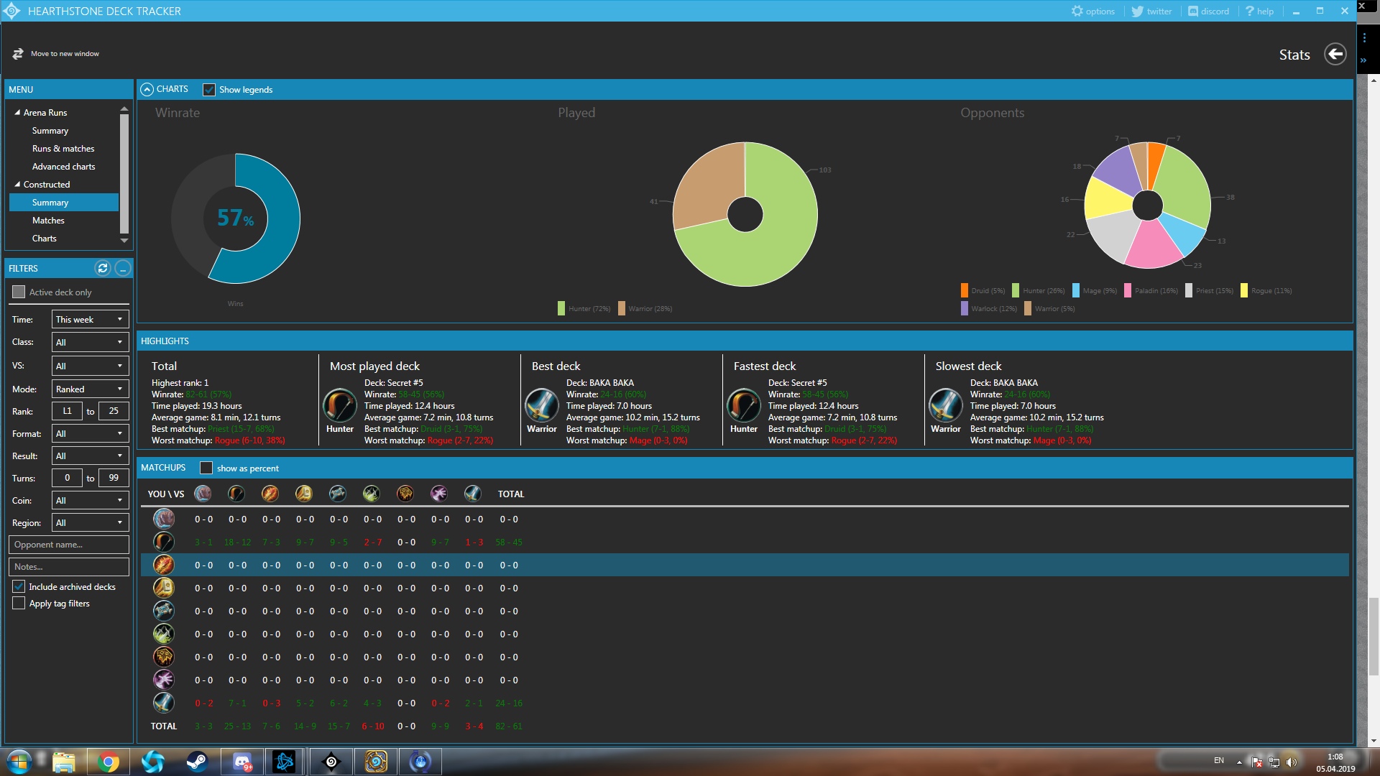Enable show as percent for matchups
Viewport: 1380px width, 776px height.
coord(206,468)
